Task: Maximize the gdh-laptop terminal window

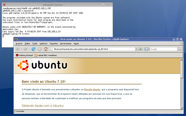Action: [x=107, y=5]
